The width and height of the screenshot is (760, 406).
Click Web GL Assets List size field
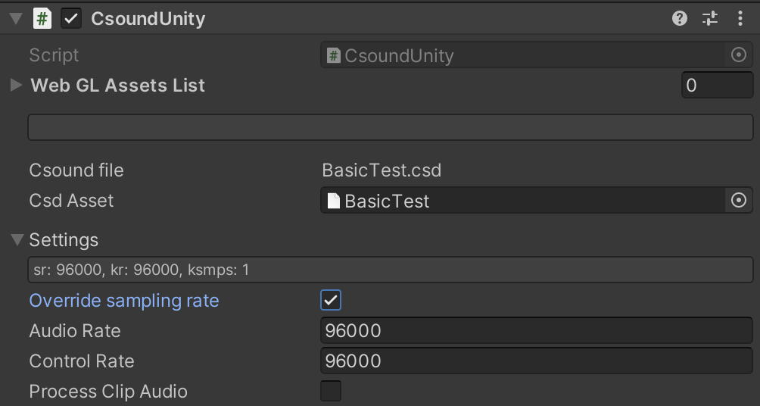717,86
